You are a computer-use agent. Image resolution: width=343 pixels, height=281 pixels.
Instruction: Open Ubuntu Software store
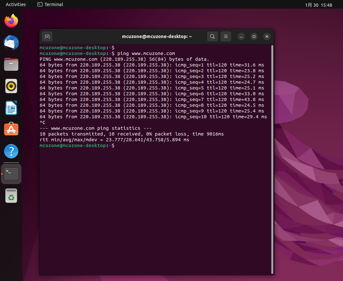11,129
